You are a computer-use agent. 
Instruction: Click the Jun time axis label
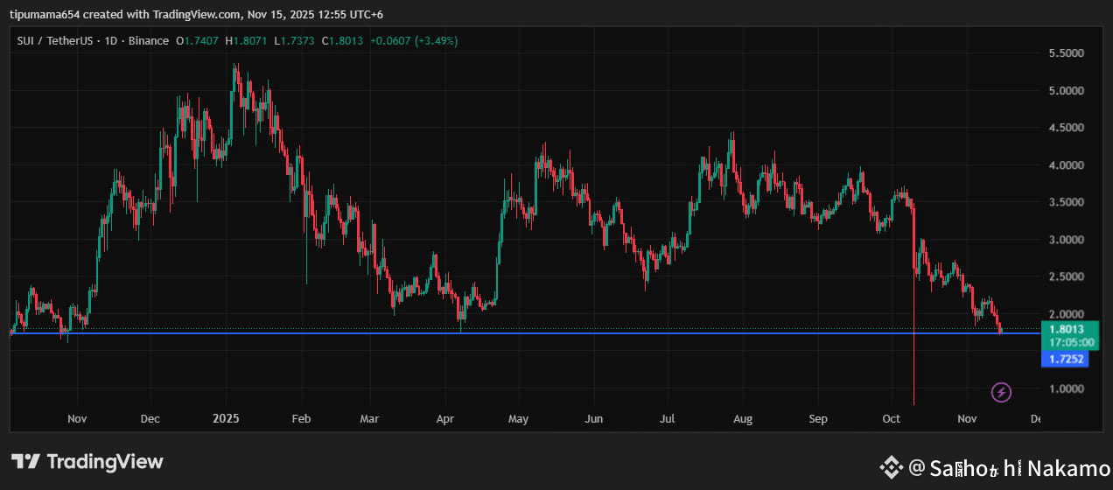[x=593, y=419]
